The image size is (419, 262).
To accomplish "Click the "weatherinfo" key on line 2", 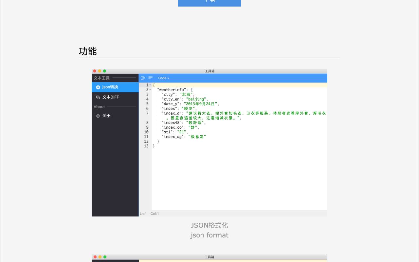I will (172, 90).
